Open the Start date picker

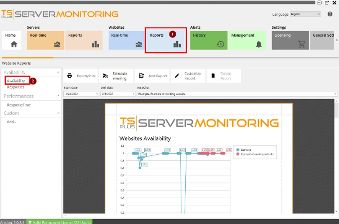pos(81,94)
